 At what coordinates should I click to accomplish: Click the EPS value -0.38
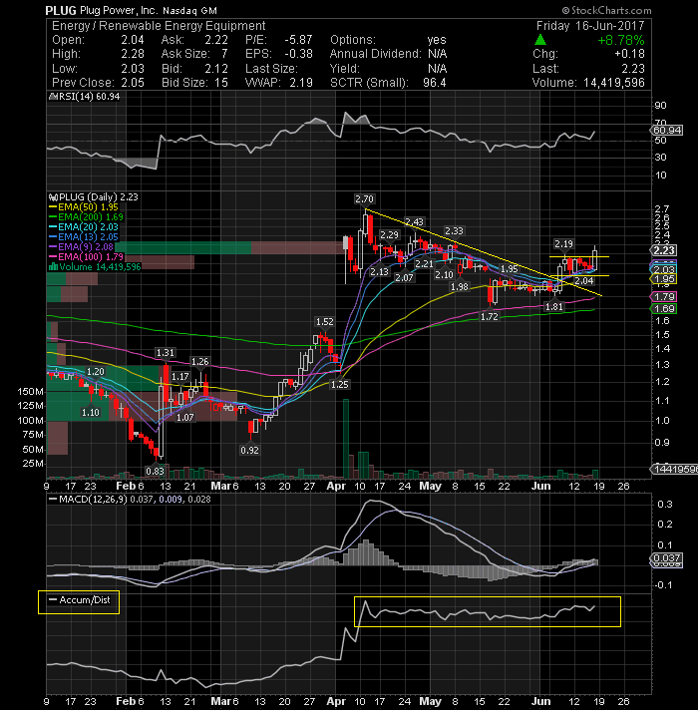[298, 54]
